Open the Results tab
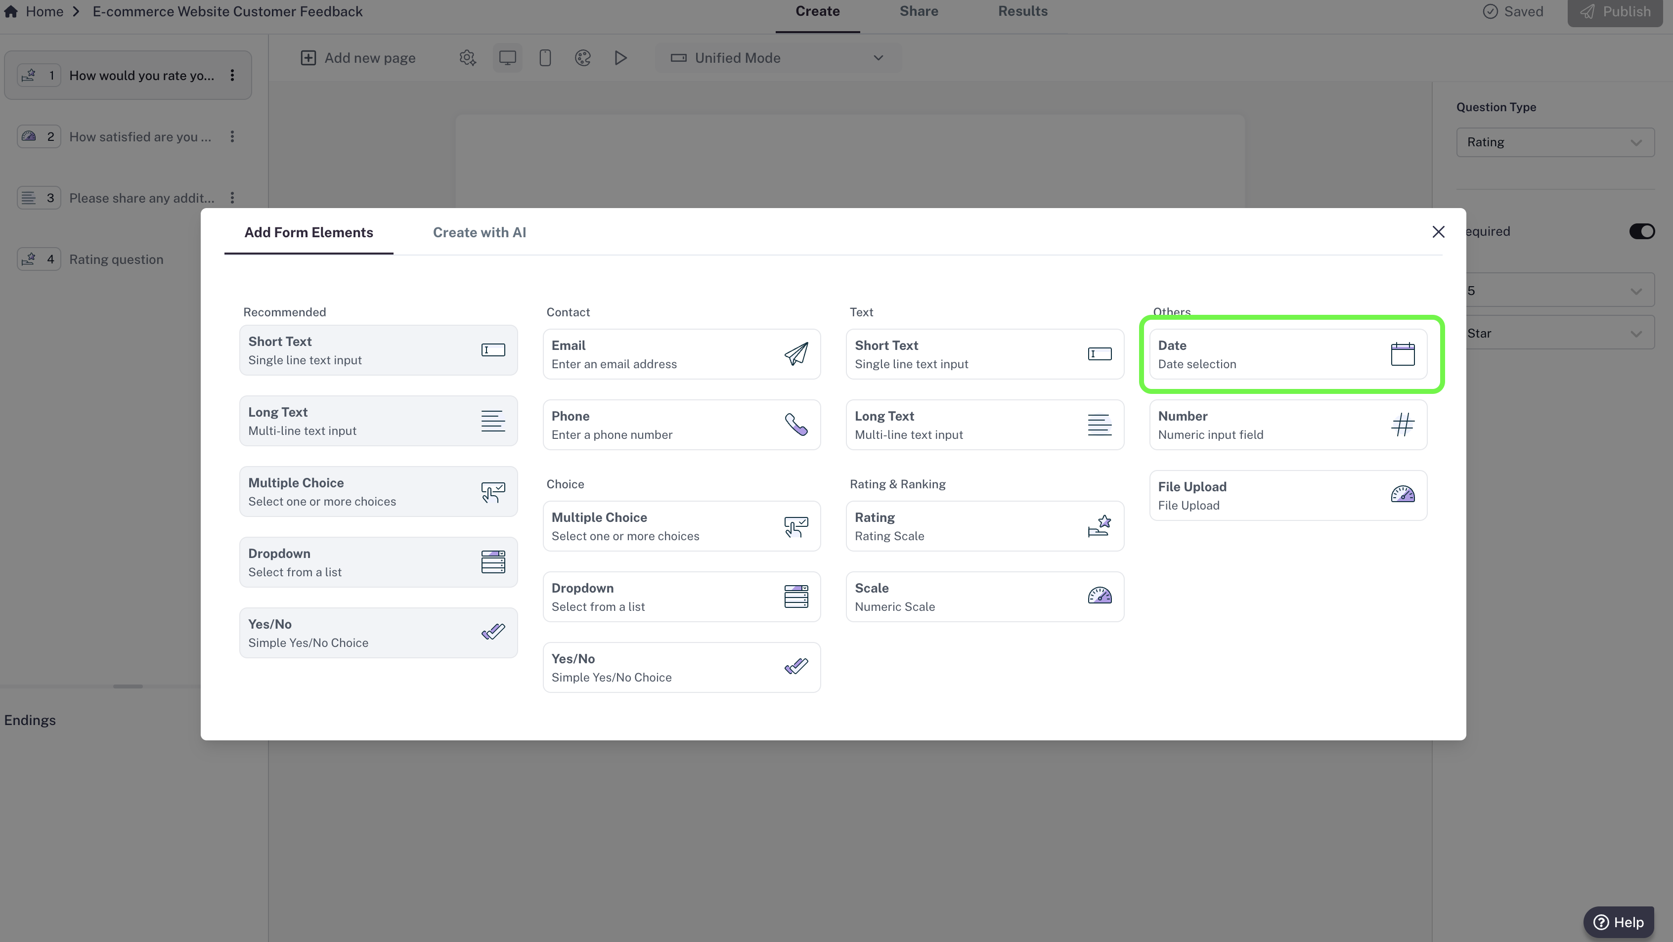1673x942 pixels. click(x=1022, y=12)
